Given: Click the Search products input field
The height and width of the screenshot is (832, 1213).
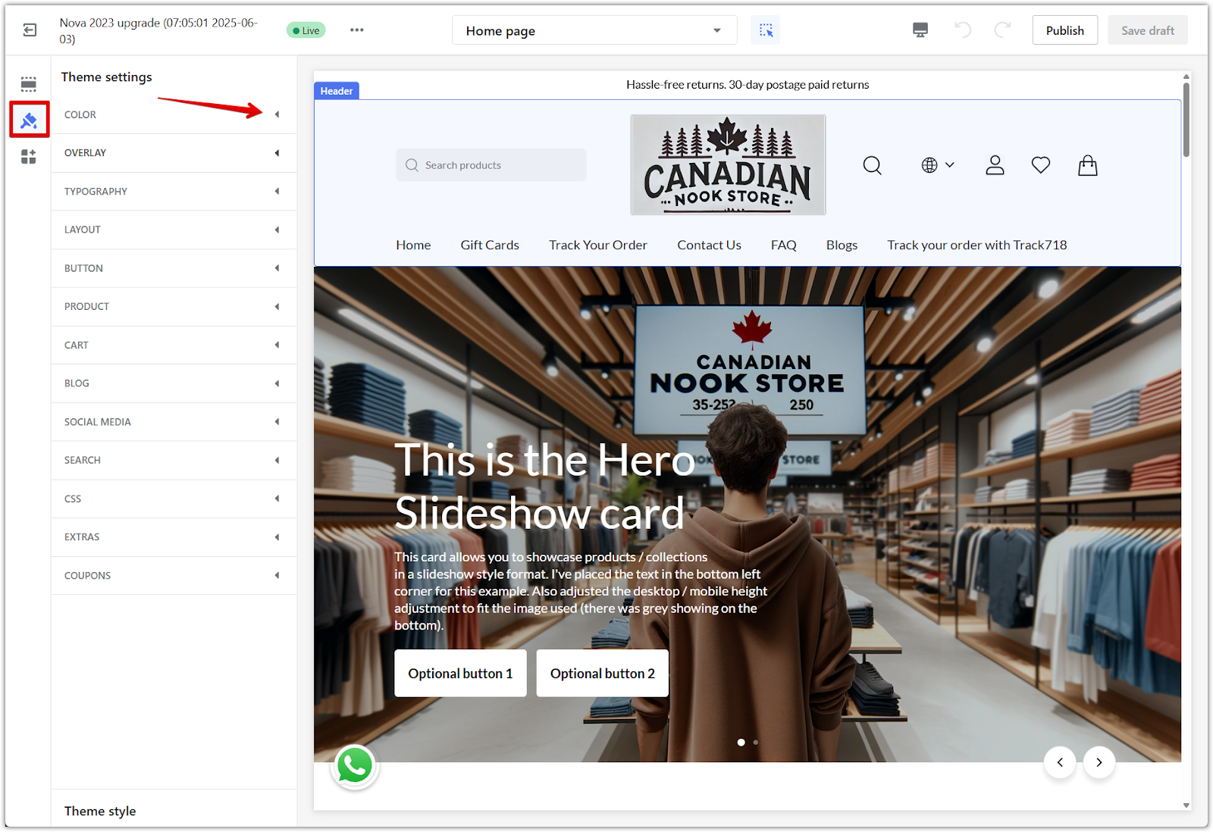Looking at the screenshot, I should [491, 164].
